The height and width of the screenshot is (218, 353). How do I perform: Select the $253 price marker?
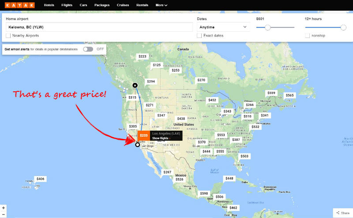[x=176, y=70]
